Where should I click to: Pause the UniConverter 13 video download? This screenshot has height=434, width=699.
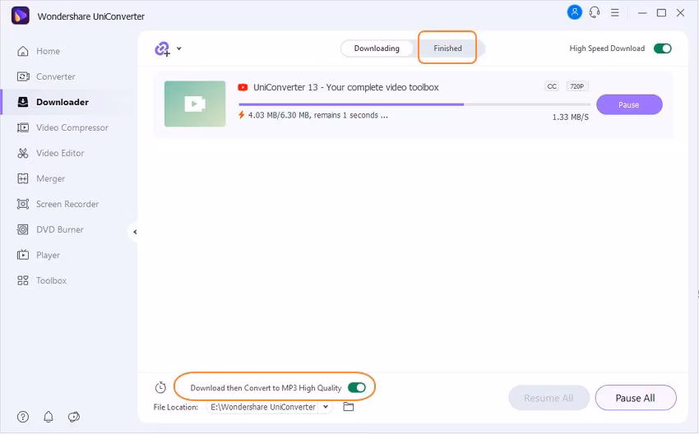point(629,104)
